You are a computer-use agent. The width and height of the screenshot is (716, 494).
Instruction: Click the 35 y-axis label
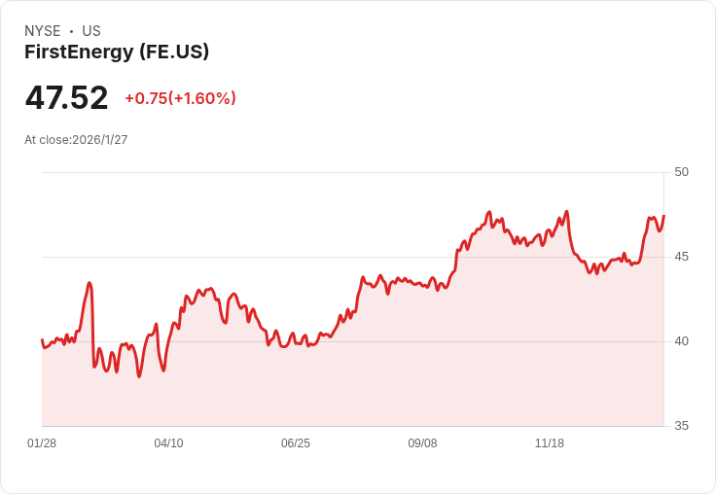(681, 426)
